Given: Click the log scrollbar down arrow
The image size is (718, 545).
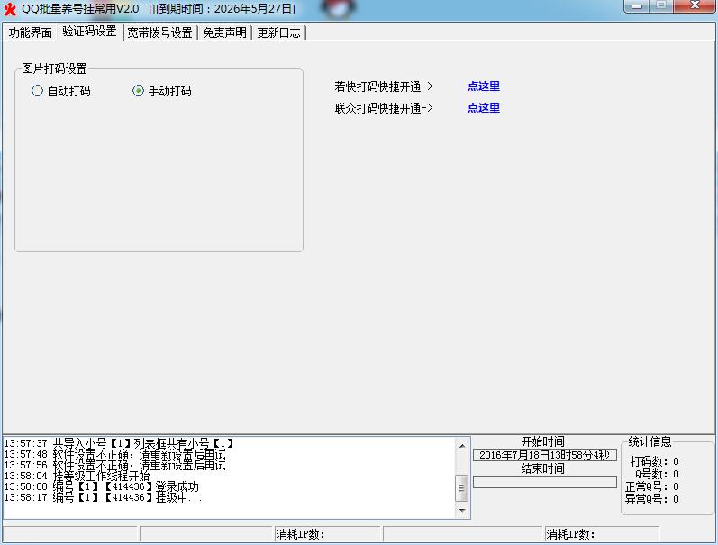Looking at the screenshot, I should (462, 510).
